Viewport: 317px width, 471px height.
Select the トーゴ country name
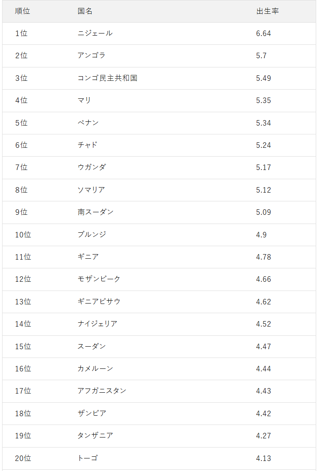point(88,458)
